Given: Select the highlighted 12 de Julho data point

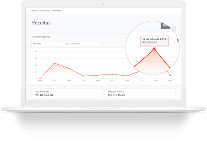Looking at the screenshot, I should (x=154, y=49).
